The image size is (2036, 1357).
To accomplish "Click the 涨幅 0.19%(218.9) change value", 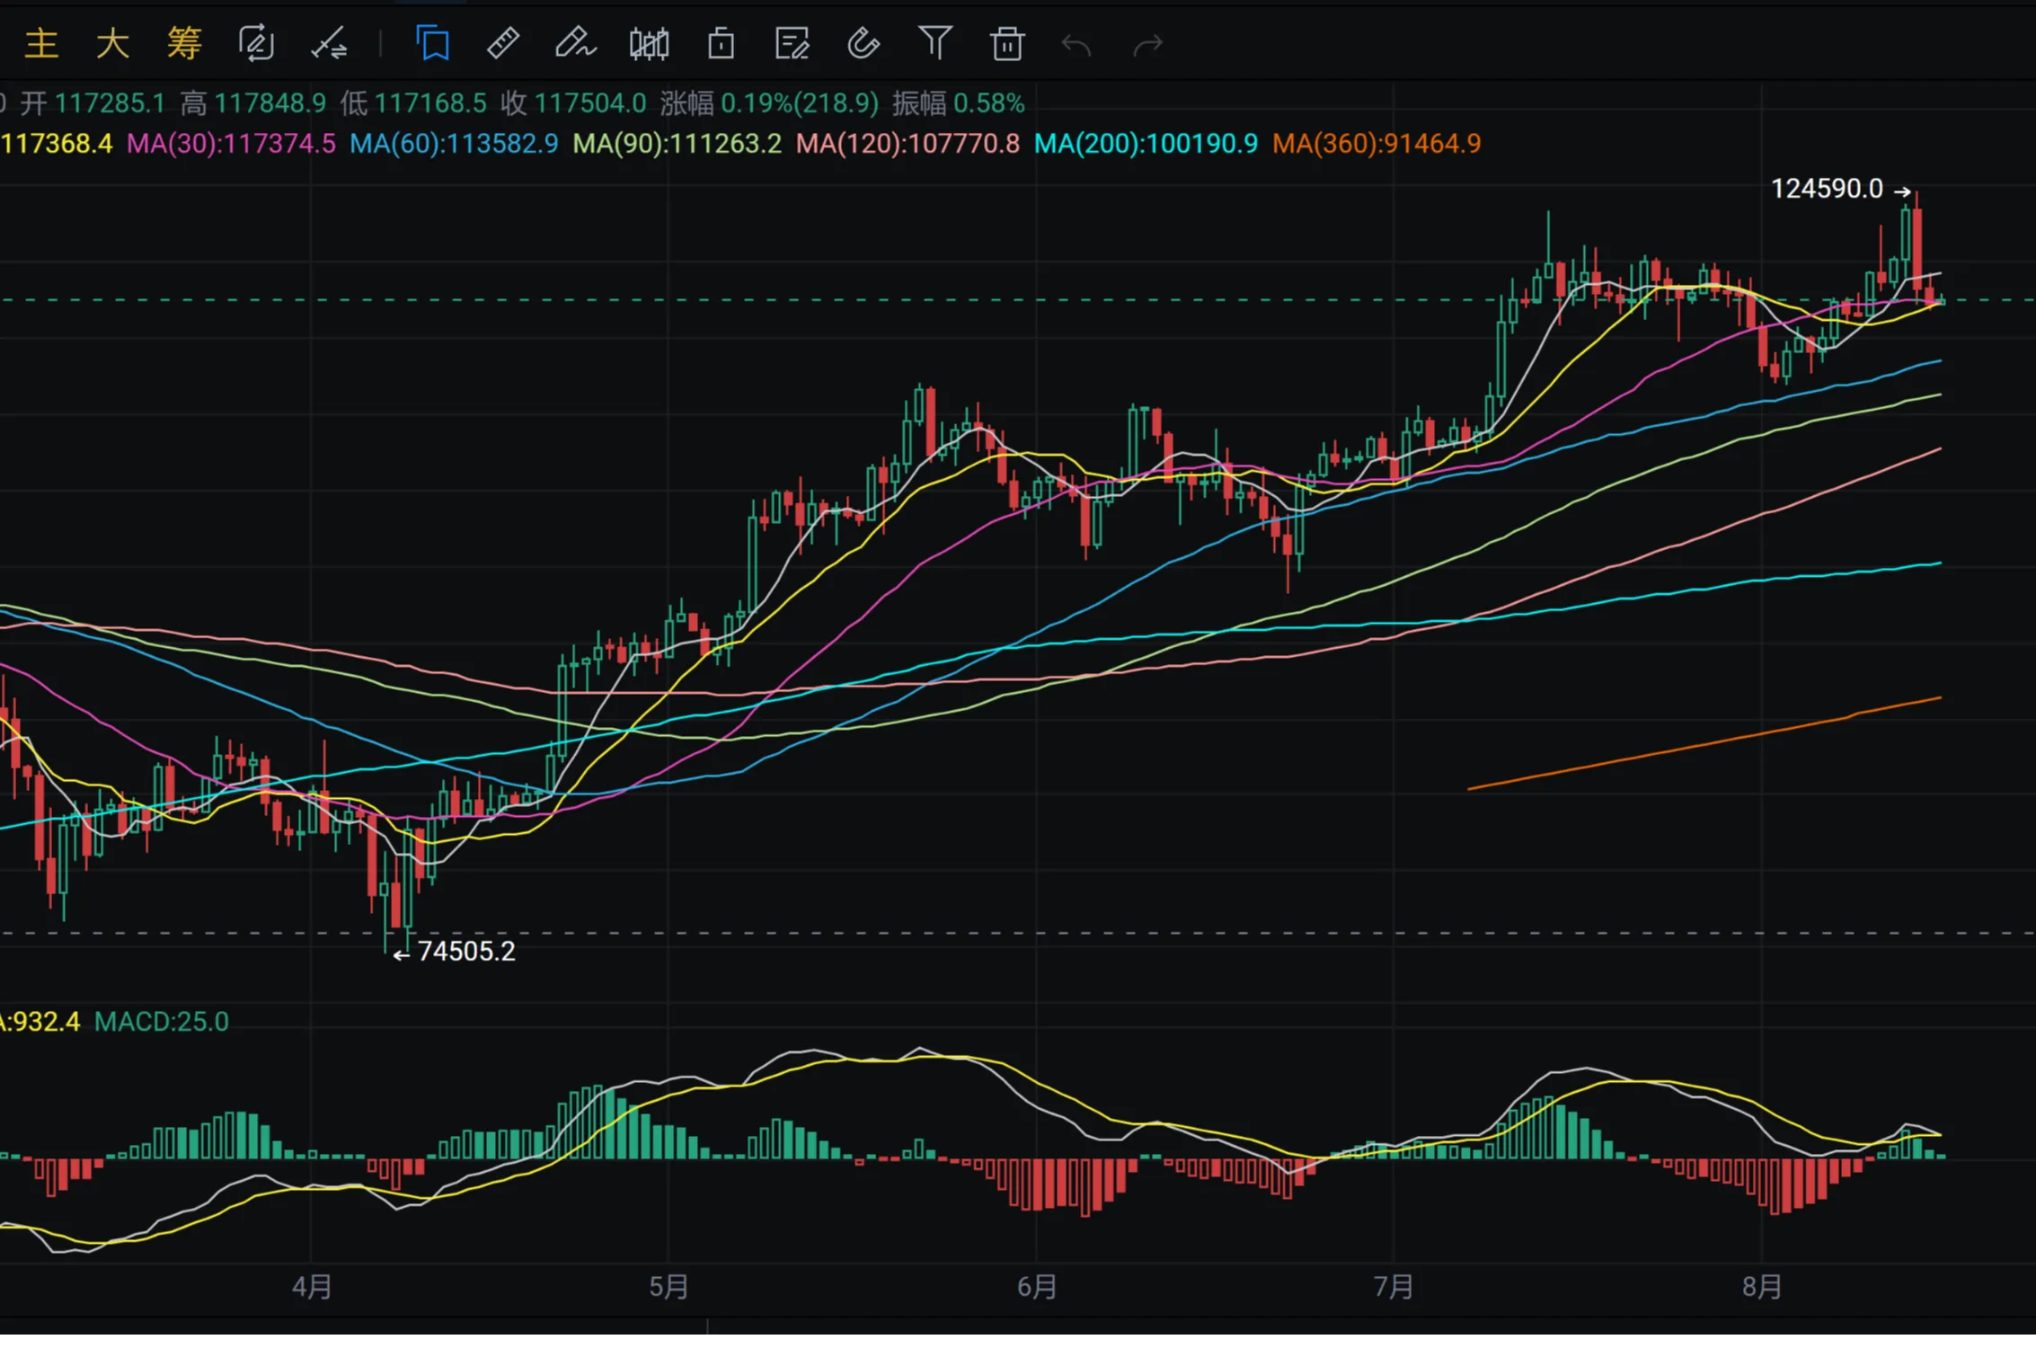I will point(769,103).
